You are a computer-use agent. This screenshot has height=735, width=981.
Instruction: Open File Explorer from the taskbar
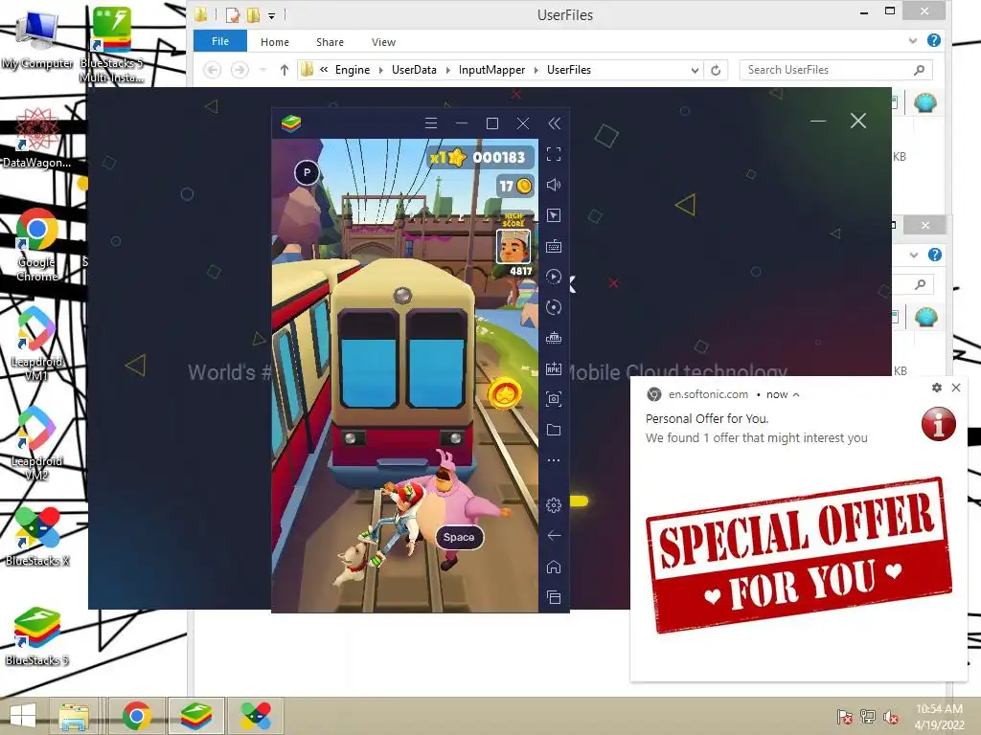pos(74,716)
